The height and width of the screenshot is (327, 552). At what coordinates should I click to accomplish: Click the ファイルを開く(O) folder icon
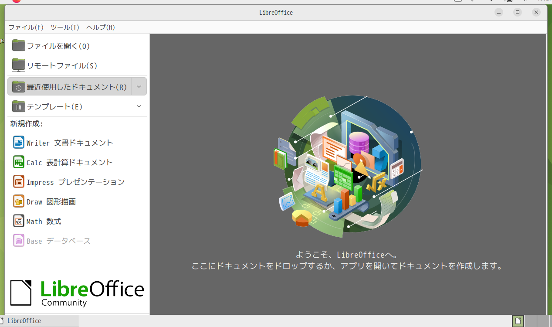(x=19, y=45)
